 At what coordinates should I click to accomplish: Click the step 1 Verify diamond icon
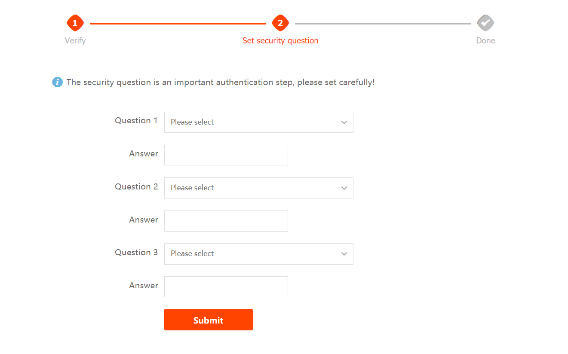tap(75, 23)
